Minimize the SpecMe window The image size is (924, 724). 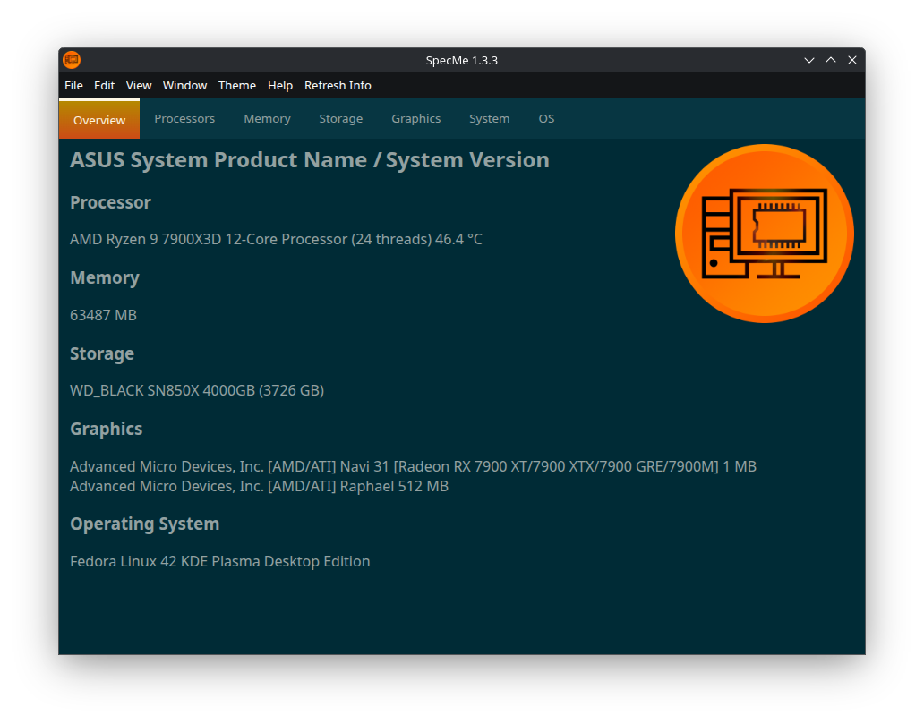(809, 60)
